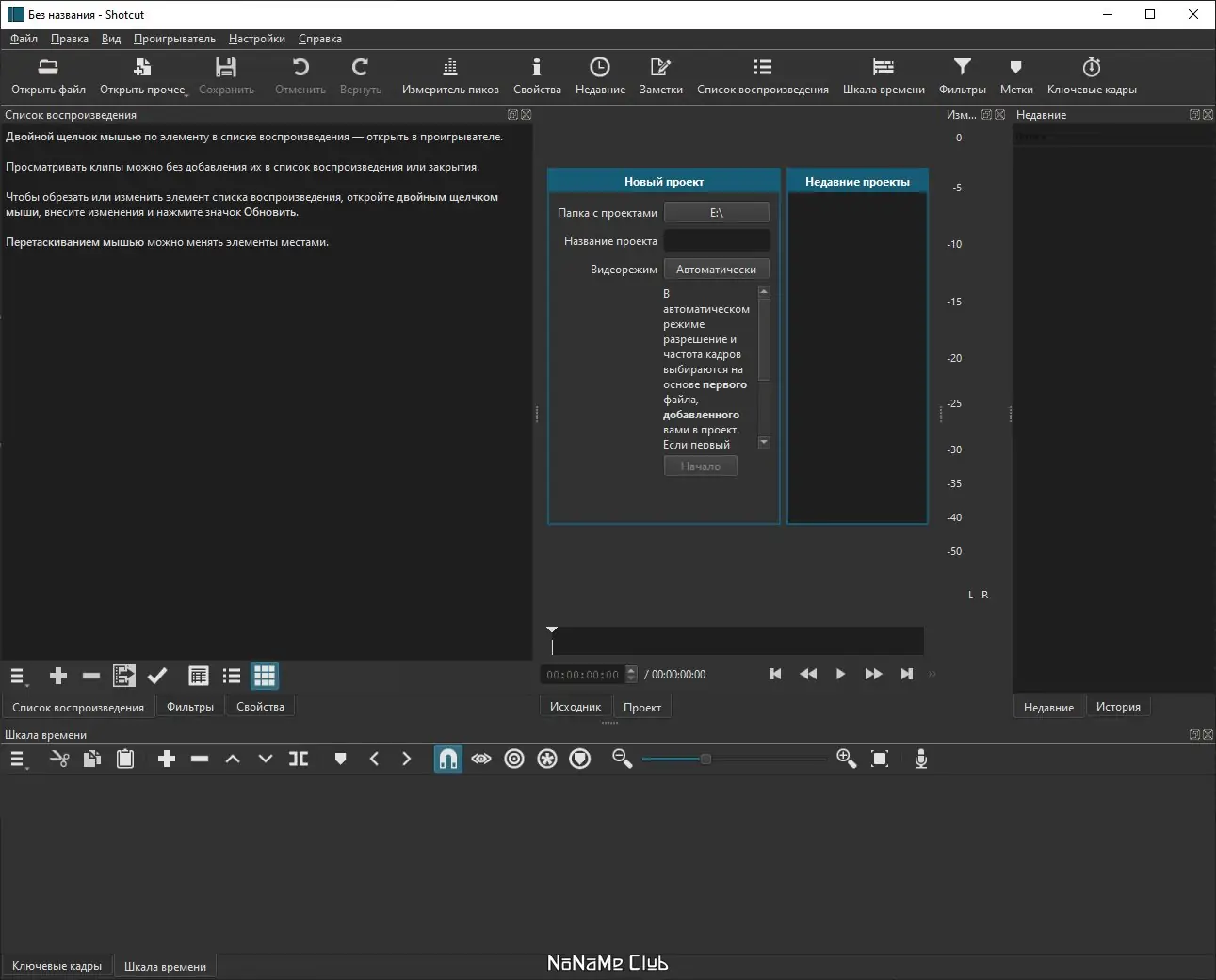Click the timeline Overwrite down-arrow icon
Image resolution: width=1216 pixels, height=980 pixels.
point(266,759)
